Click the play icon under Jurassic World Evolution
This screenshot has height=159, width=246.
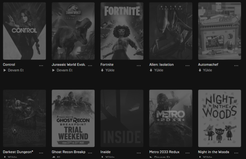pyautogui.click(x=53, y=70)
